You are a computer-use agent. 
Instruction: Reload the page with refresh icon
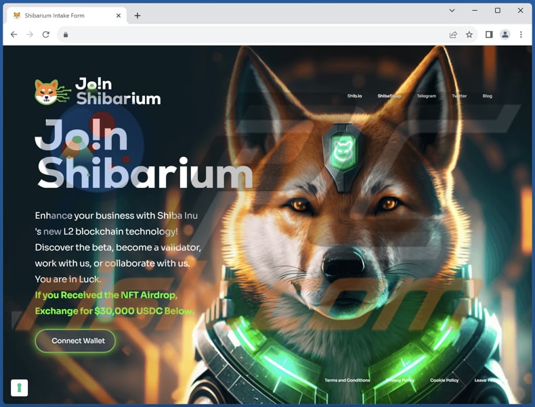(x=46, y=34)
